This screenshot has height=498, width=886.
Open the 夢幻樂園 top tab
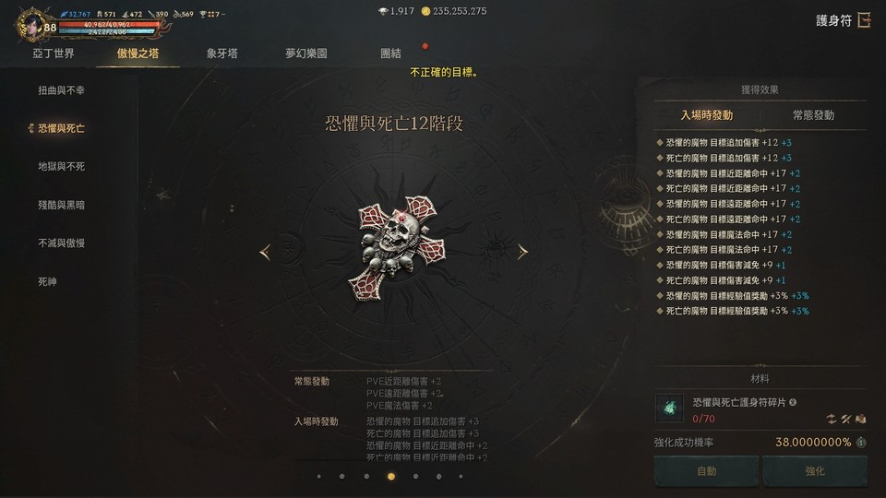[x=305, y=53]
